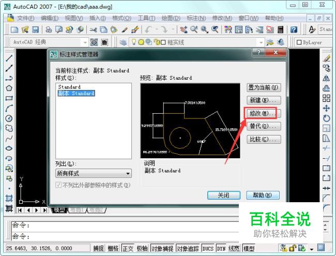Select the Line draw tool
The width and height of the screenshot is (336, 256).
9,58
